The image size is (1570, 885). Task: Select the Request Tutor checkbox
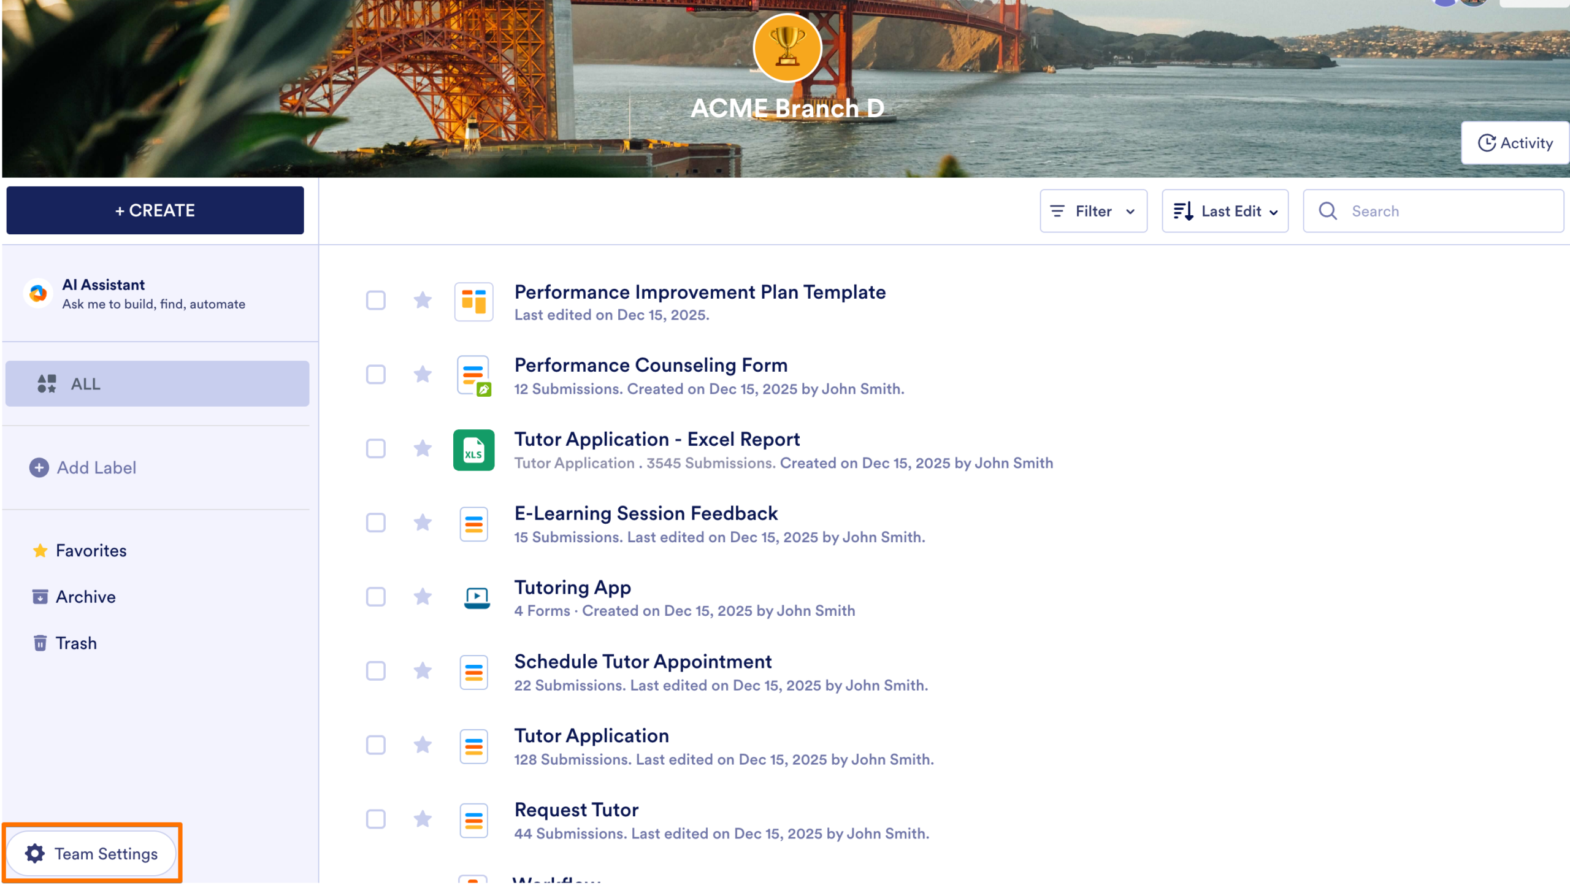coord(375,819)
